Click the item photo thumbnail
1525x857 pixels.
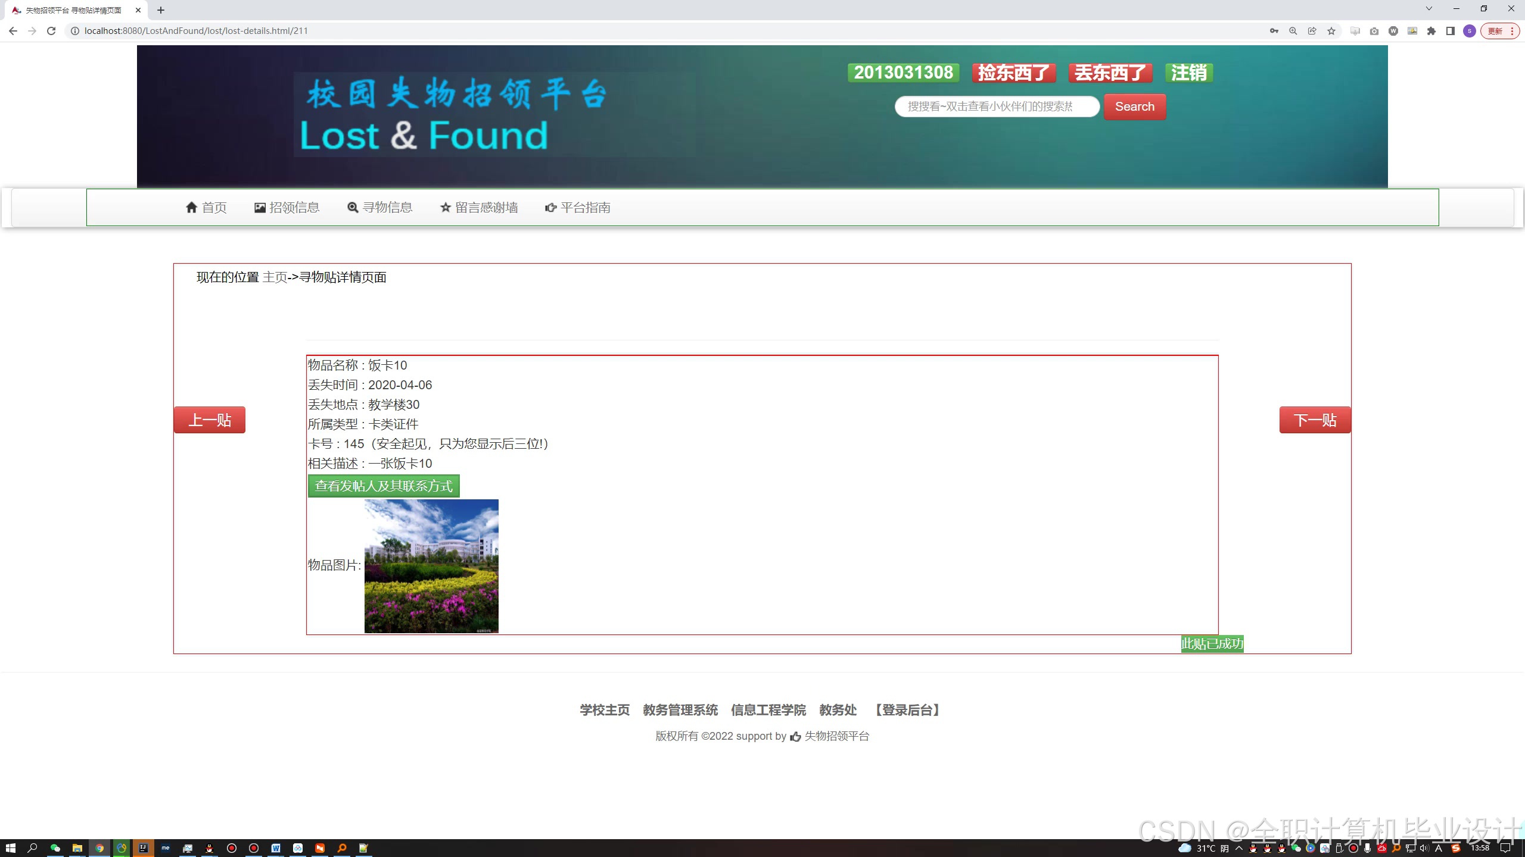coord(431,566)
